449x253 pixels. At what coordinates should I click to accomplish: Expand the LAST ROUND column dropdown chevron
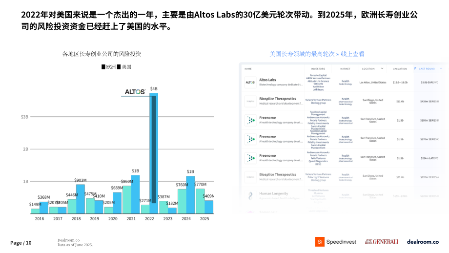pyautogui.click(x=441, y=68)
